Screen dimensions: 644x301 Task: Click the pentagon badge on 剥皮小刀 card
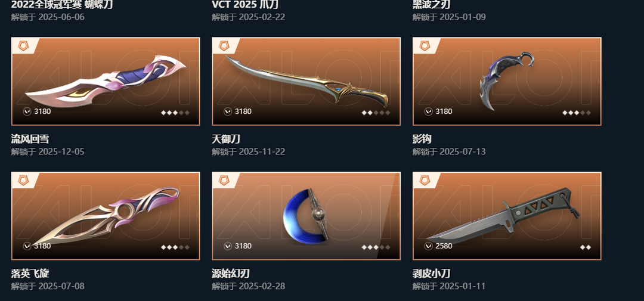(425, 180)
